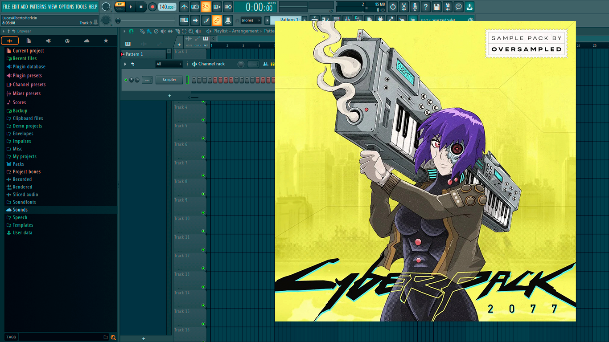The height and width of the screenshot is (342, 609).
Task: Toggle loop recording mode
Action: click(x=228, y=7)
